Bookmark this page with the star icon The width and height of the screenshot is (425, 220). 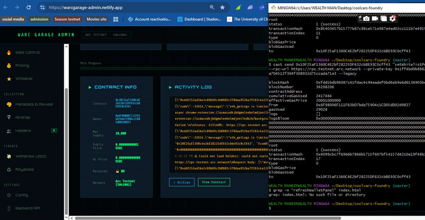(x=222, y=7)
